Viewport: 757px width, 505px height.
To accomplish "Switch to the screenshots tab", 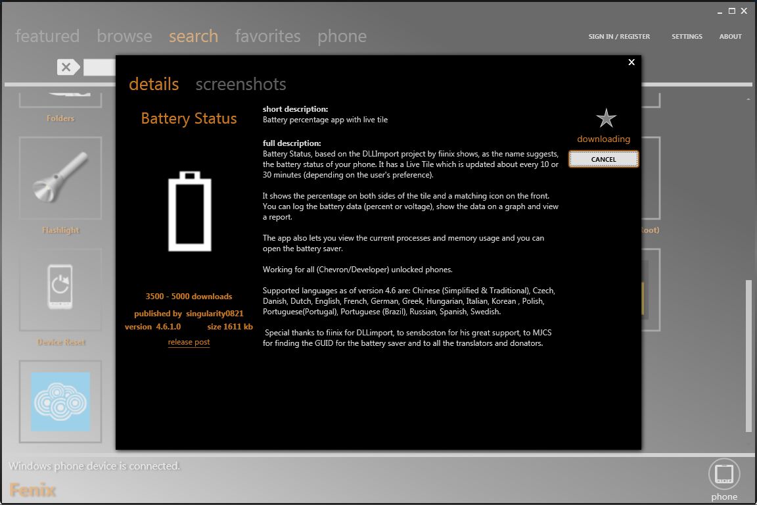I will (x=241, y=84).
